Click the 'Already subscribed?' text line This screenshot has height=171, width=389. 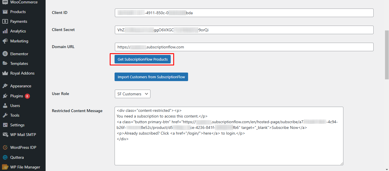coord(181,133)
